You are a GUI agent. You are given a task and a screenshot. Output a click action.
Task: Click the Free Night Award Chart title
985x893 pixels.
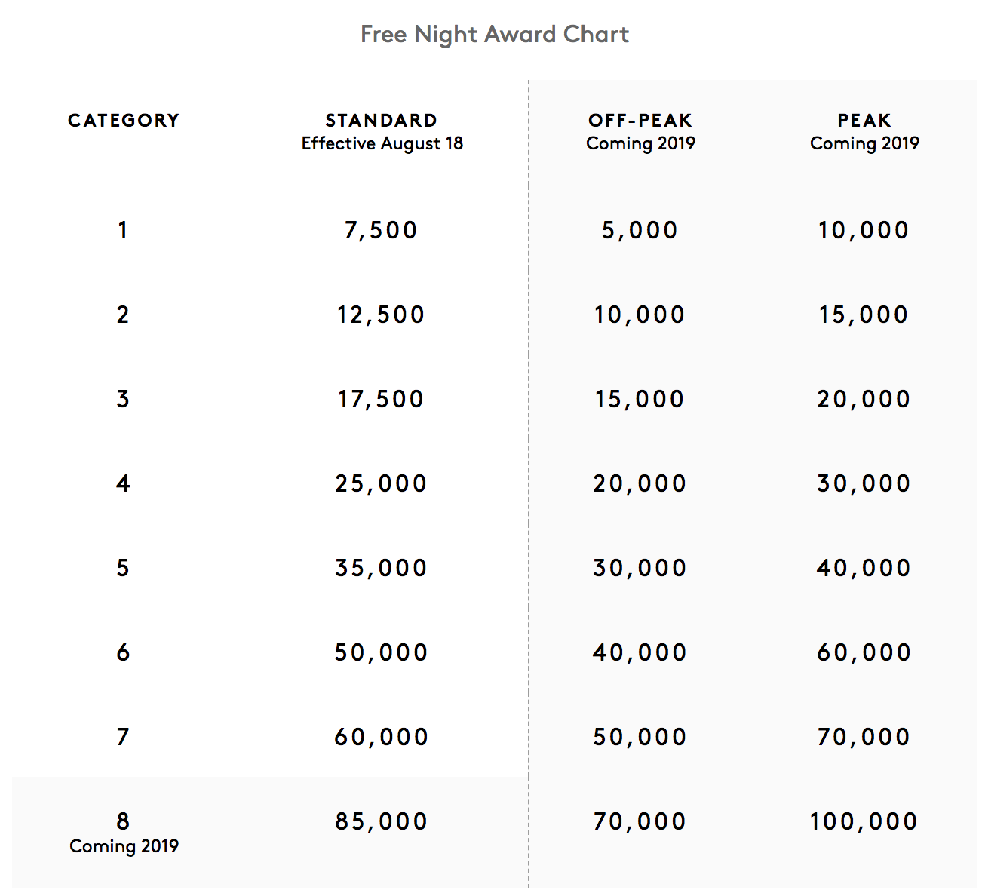pyautogui.click(x=495, y=35)
